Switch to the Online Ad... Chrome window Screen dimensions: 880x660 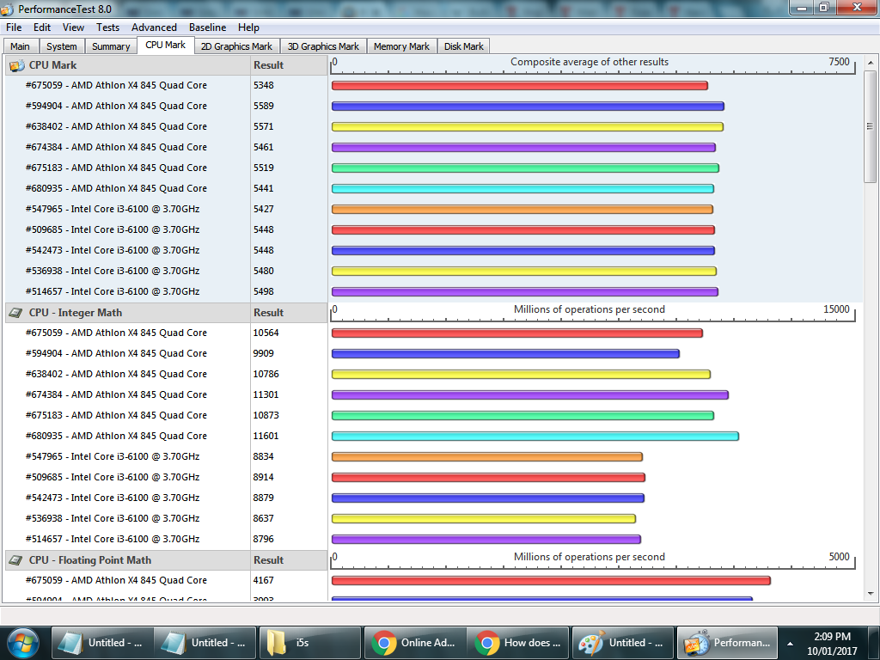(414, 643)
